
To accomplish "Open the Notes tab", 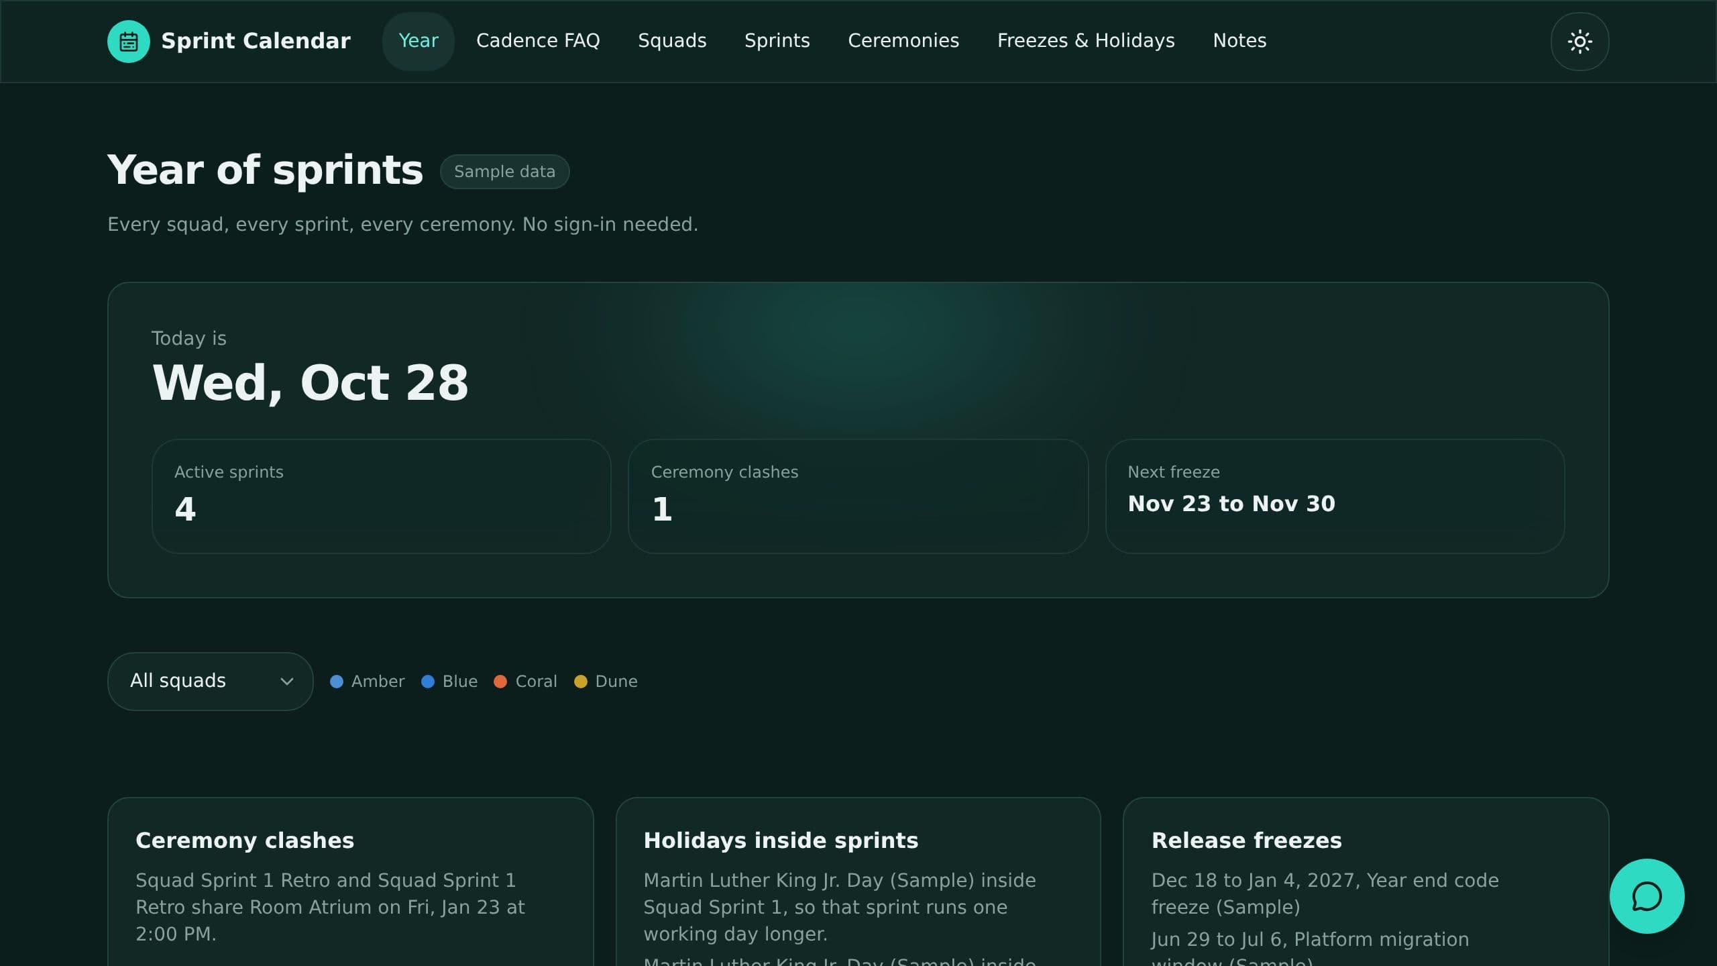I will coord(1239,41).
